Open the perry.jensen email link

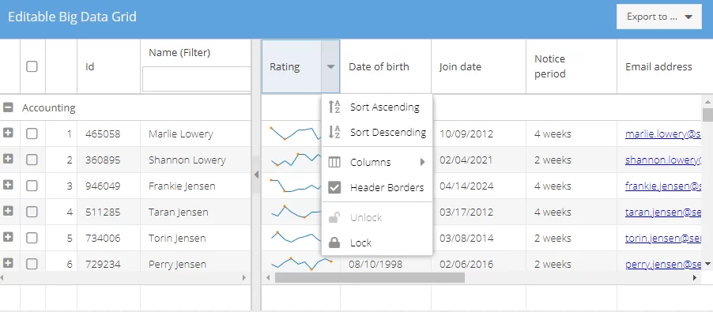[663, 264]
